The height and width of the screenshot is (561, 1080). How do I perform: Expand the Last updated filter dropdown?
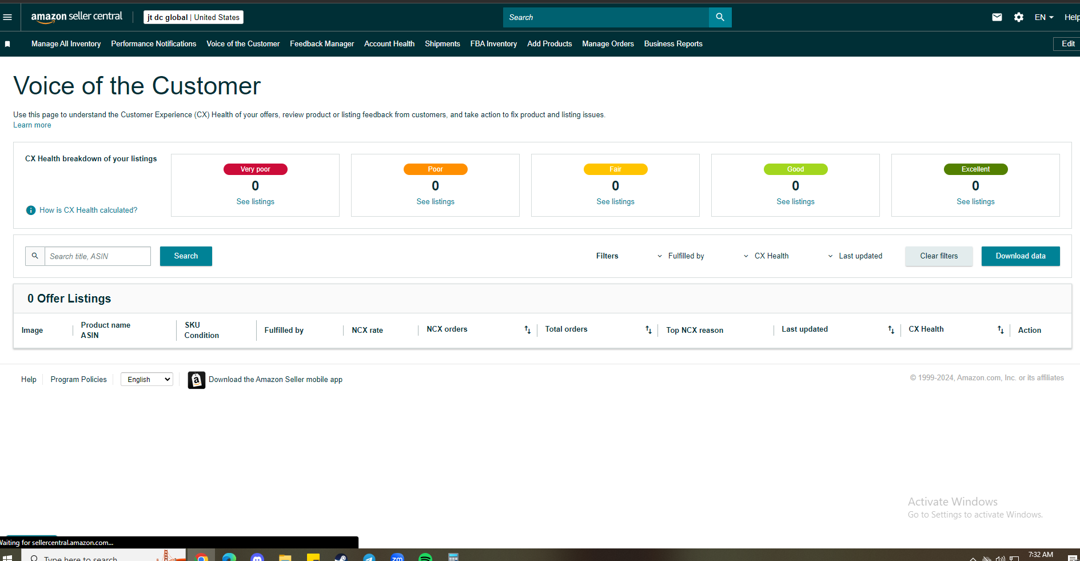click(x=855, y=256)
